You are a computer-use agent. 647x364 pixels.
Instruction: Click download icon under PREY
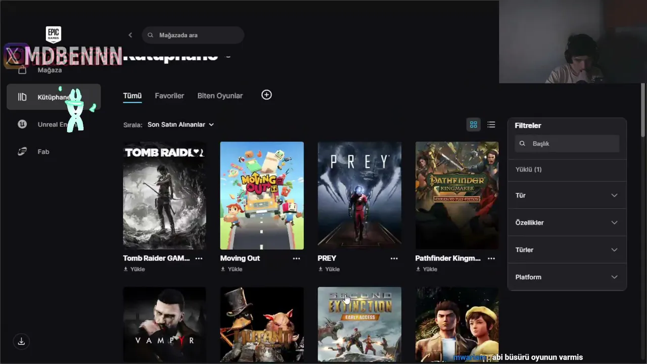pyautogui.click(x=320, y=269)
